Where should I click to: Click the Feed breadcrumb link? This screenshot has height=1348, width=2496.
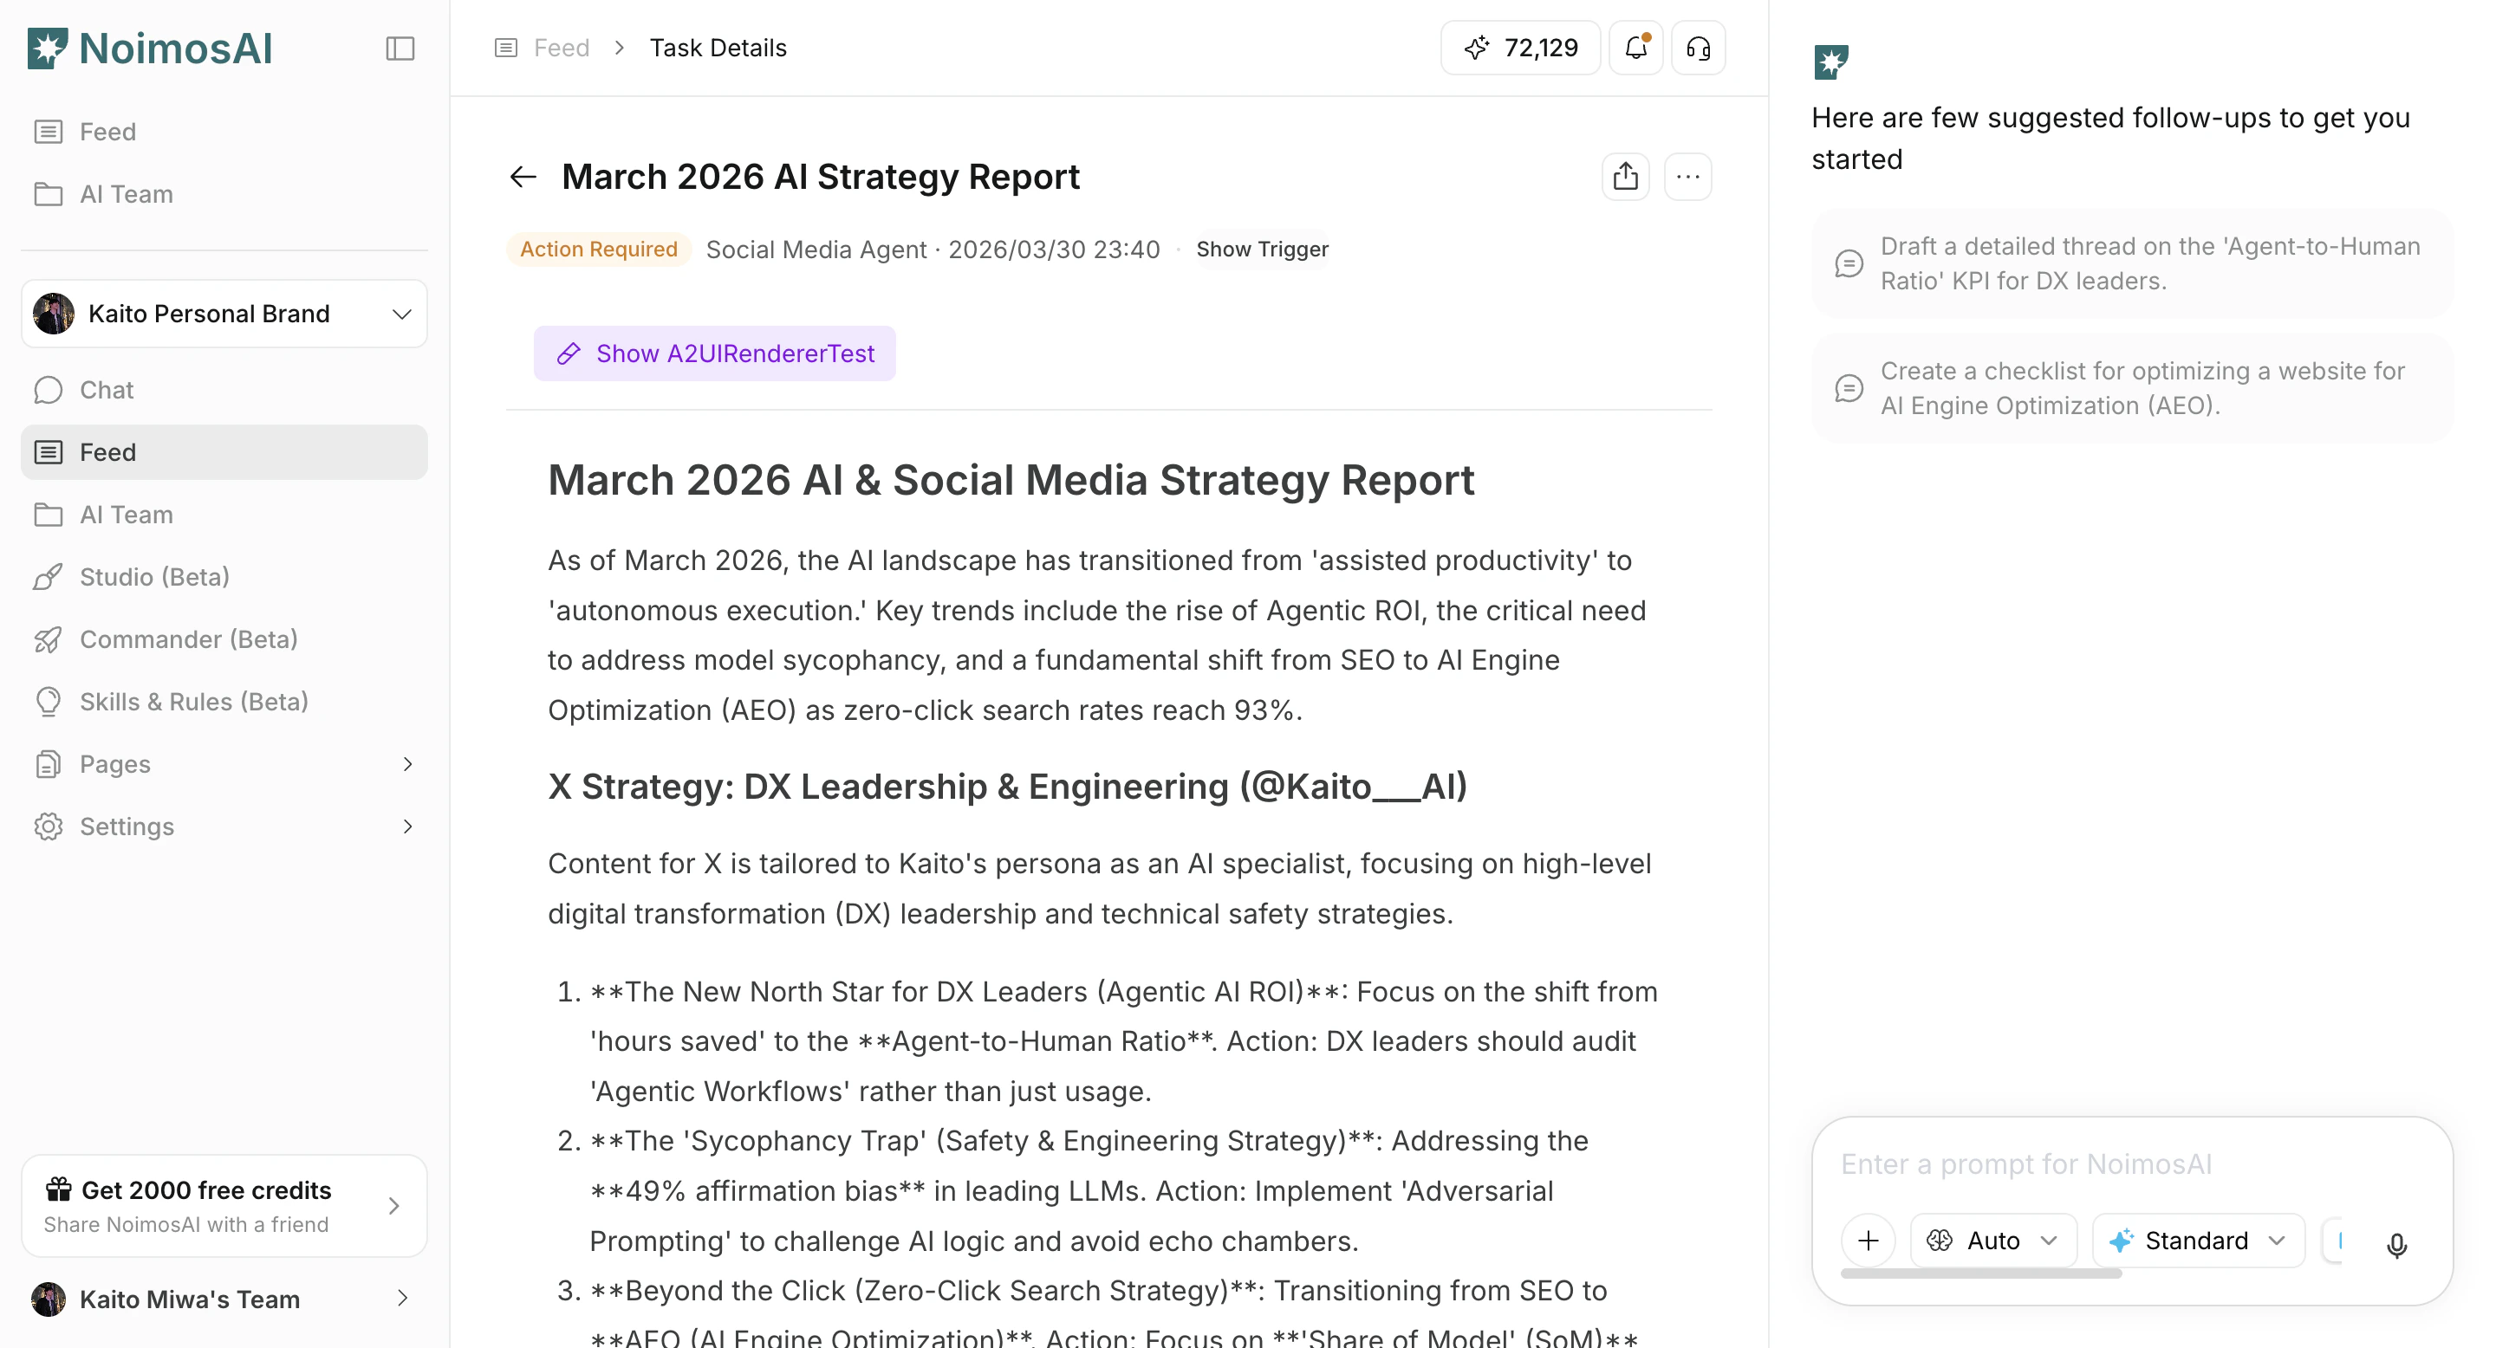(x=560, y=48)
